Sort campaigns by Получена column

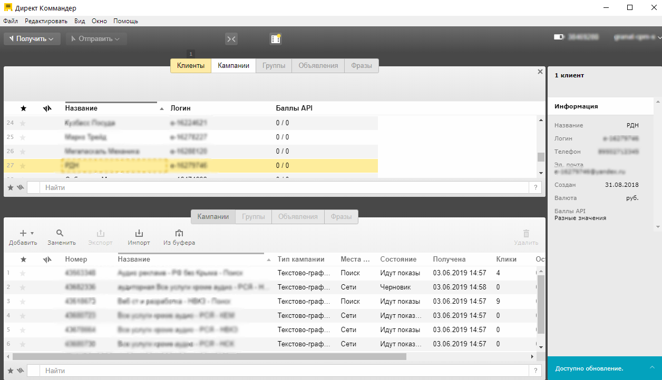tap(449, 259)
